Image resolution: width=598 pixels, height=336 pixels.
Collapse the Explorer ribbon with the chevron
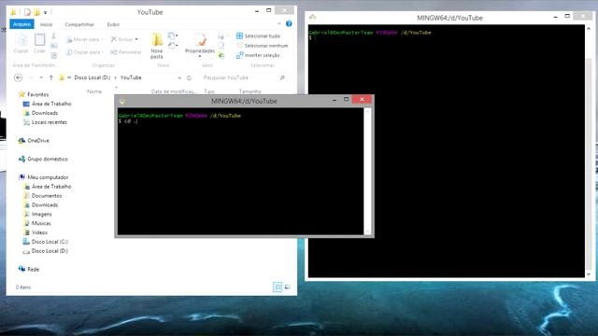pyautogui.click(x=279, y=23)
